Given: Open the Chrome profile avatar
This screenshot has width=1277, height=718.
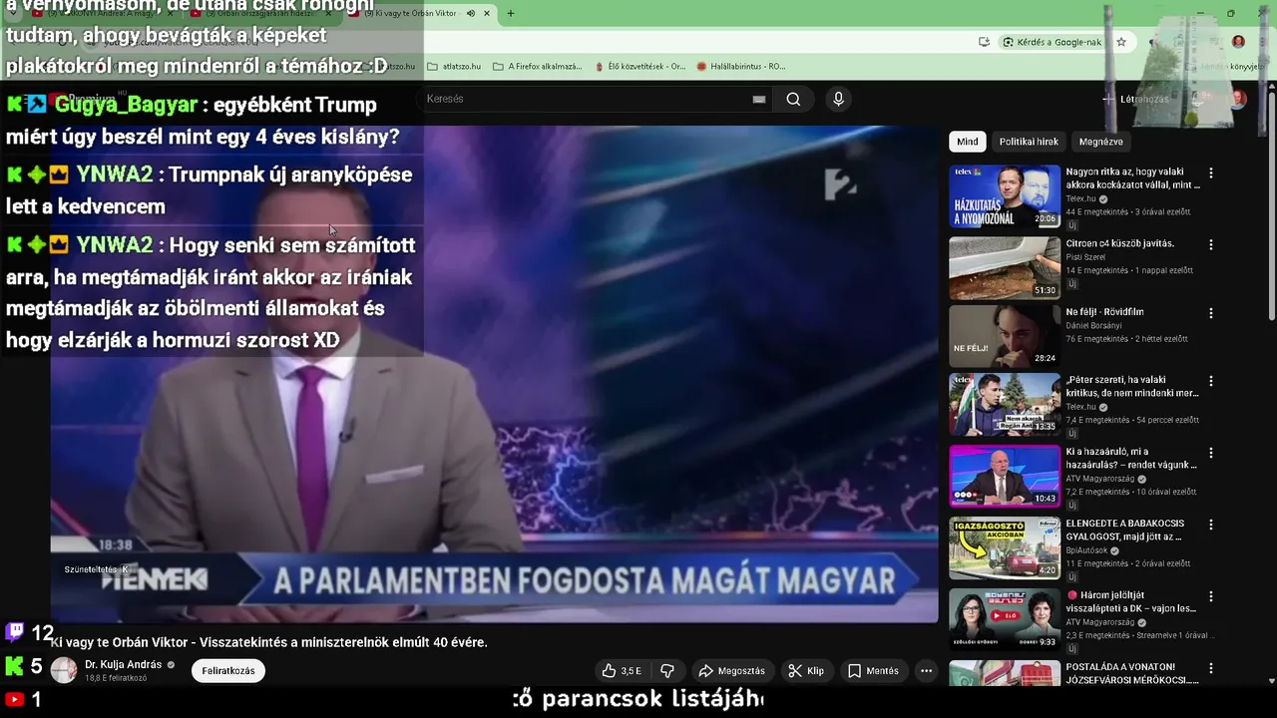Looking at the screenshot, I should pyautogui.click(x=1238, y=42).
